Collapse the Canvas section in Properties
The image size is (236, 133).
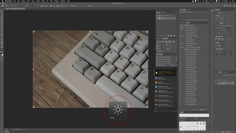215,15
